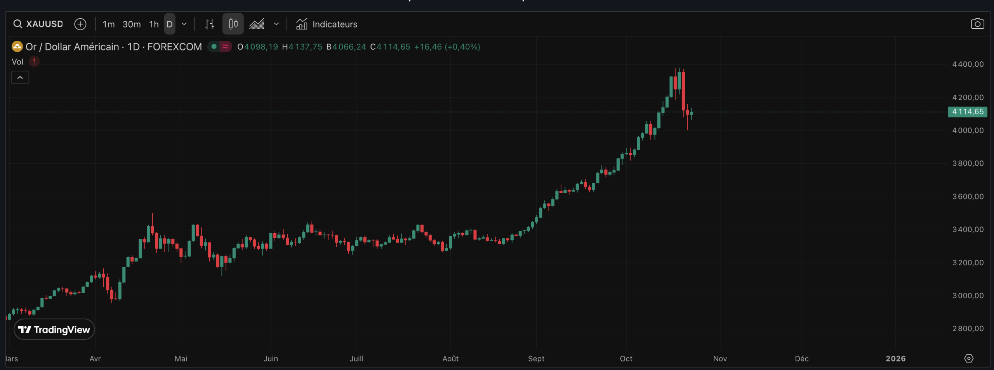Select the D daily timeframe
The height and width of the screenshot is (370, 994).
click(170, 24)
